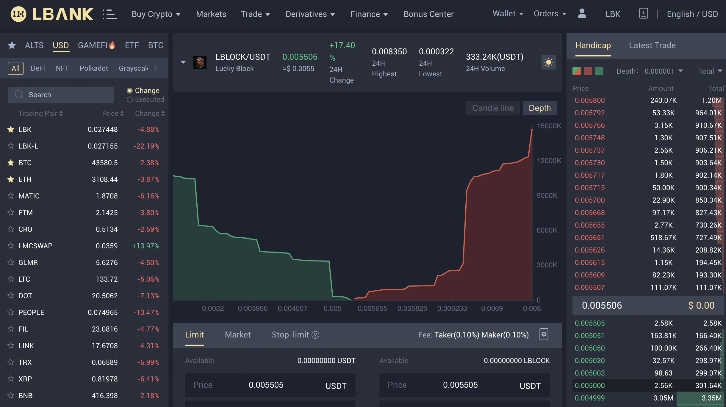Favorite the LMCSWAP star

point(11,246)
